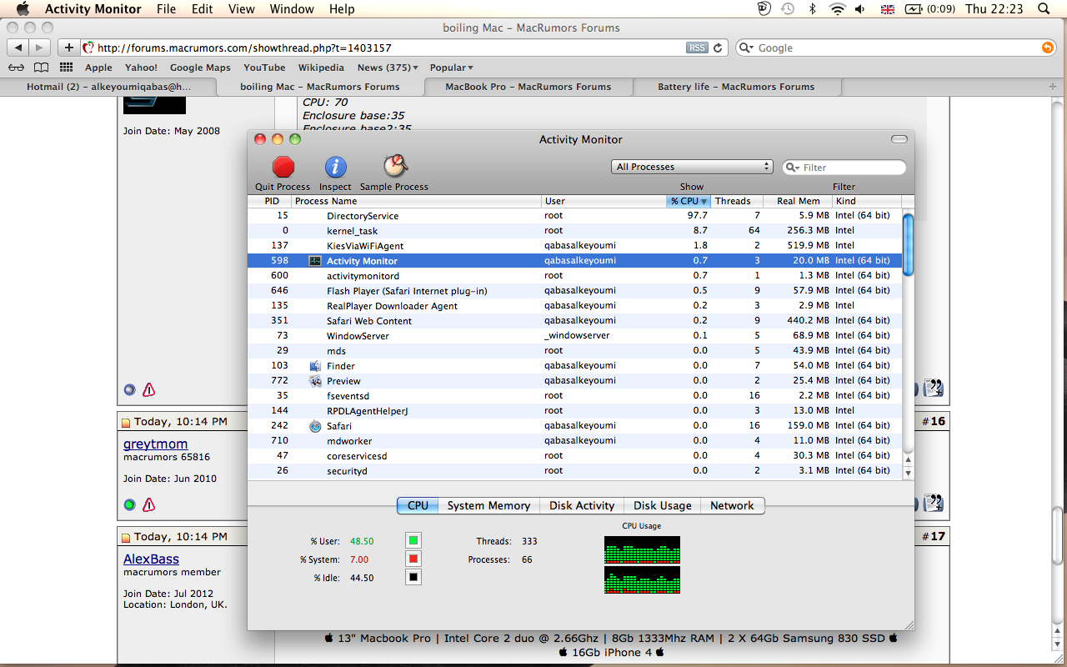Go back in Safari
Image resolution: width=1067 pixels, height=667 pixels.
point(18,48)
